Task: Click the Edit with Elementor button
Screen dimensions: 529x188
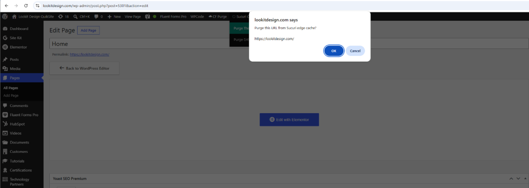Action: (289, 119)
